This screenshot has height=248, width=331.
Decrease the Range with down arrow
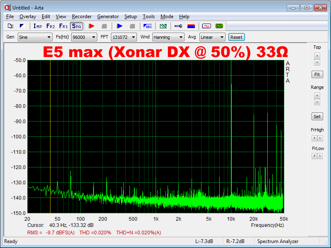click(x=317, y=102)
